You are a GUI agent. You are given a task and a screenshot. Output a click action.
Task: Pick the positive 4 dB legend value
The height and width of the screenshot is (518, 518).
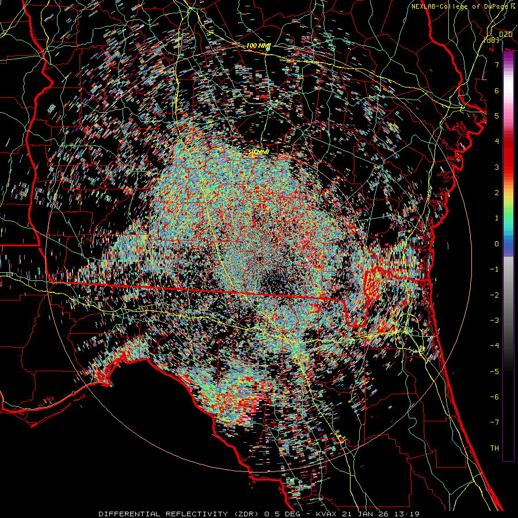coord(497,142)
